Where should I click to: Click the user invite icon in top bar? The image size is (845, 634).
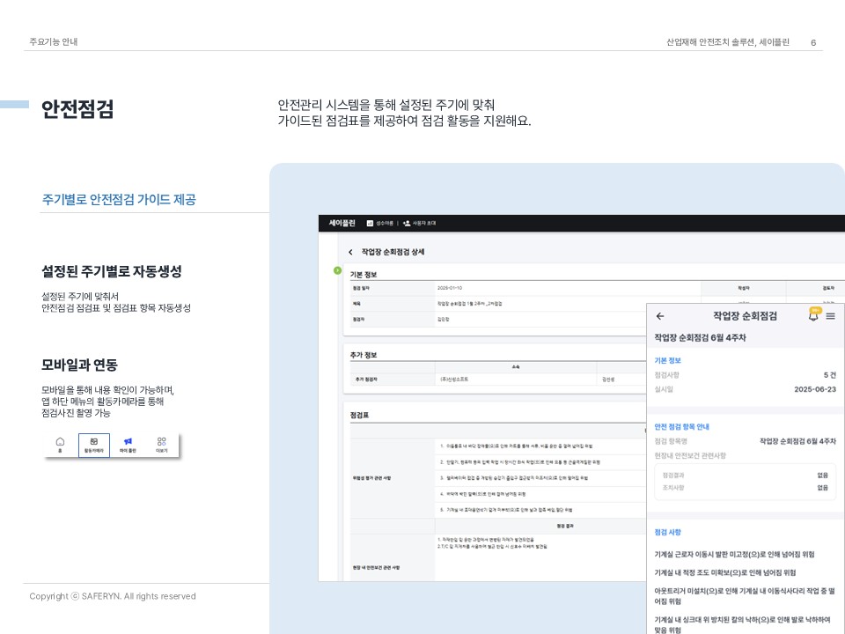click(407, 224)
